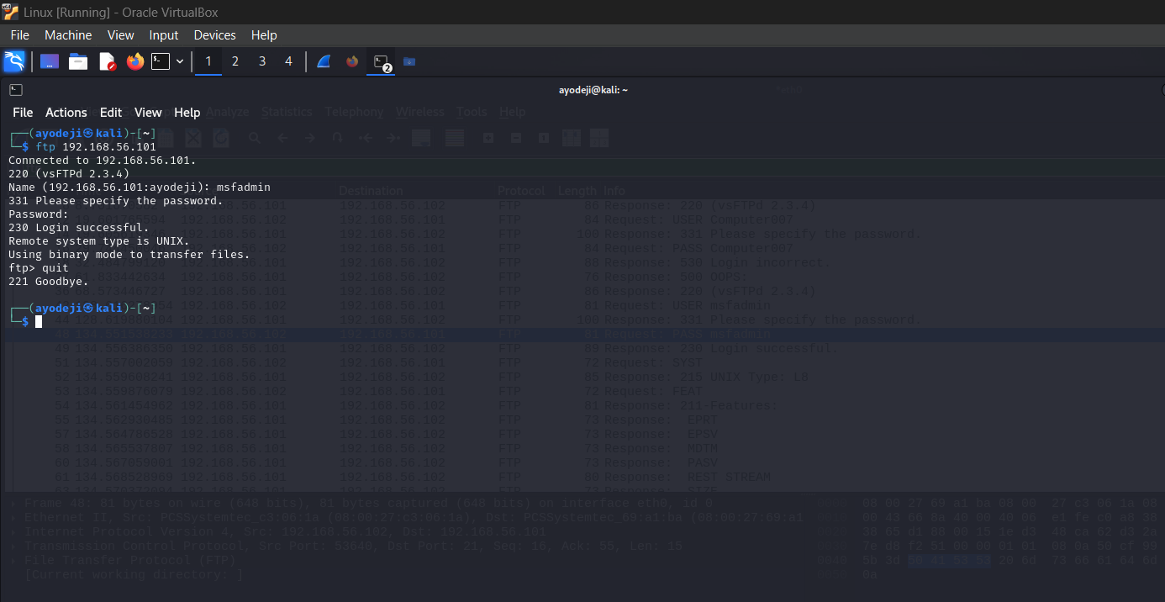Open VirtualBox Devices menu
This screenshot has height=602, width=1165.
214,35
